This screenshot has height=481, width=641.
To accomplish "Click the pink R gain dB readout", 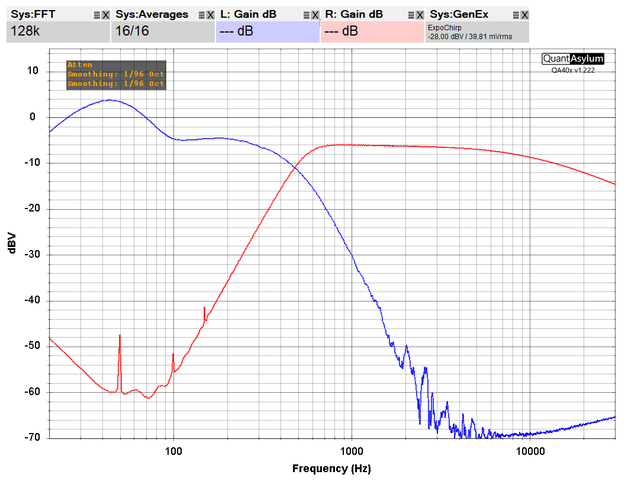I will pos(372,31).
